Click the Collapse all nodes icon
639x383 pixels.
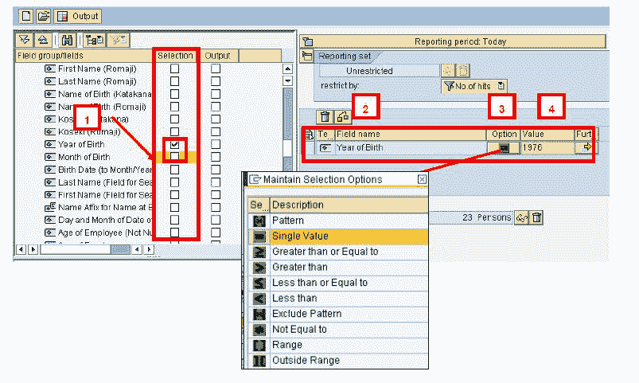point(43,40)
